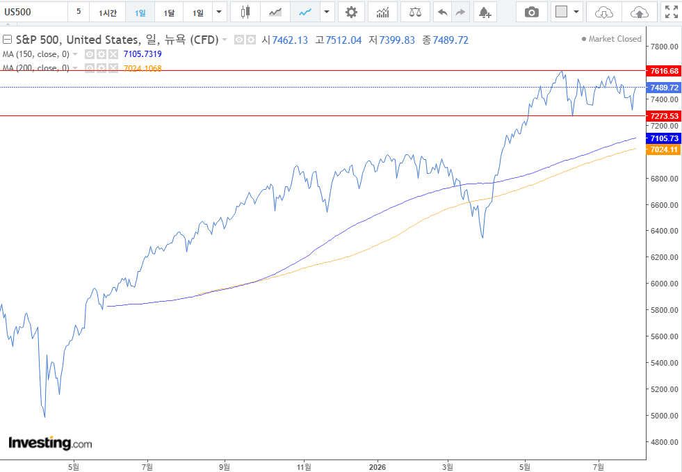Click the 7800.00 price axis label

coord(664,47)
